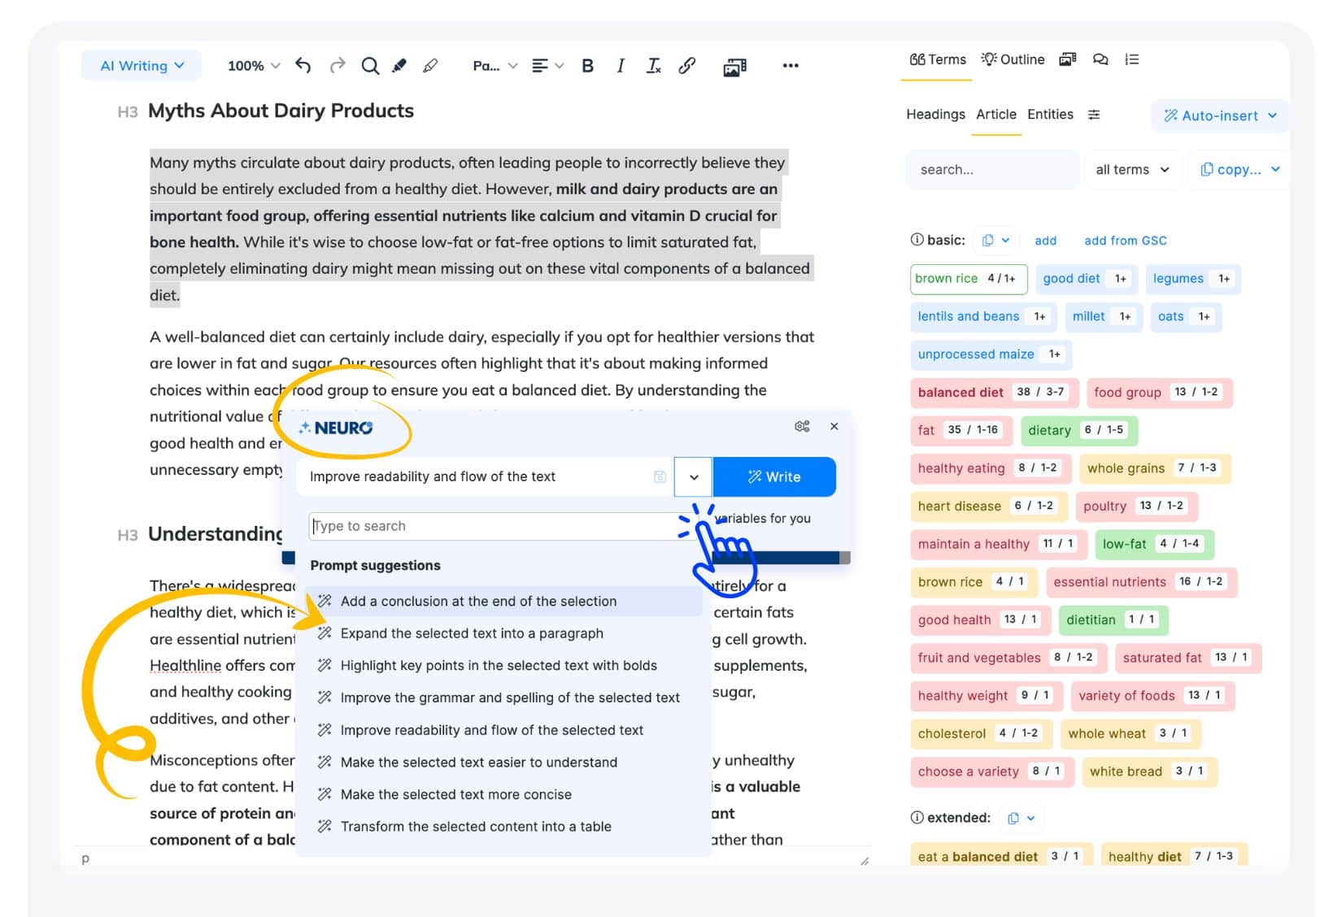Choose 'Add a conclusion at the end' suggestion

click(x=503, y=601)
